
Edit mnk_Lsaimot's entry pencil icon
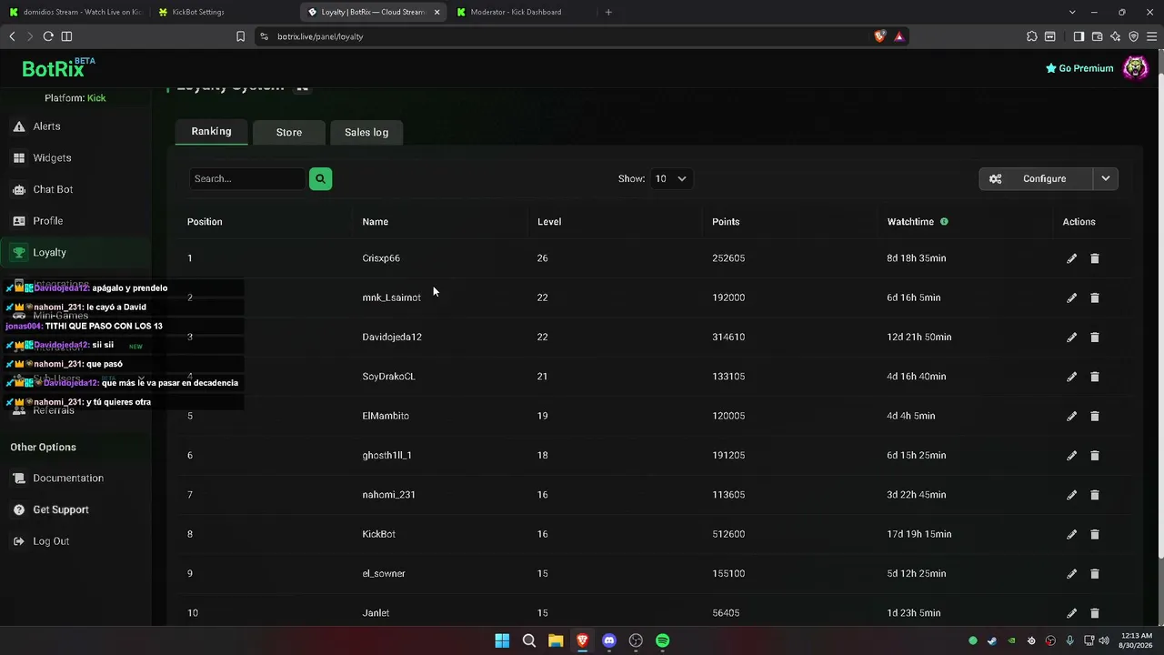(1071, 297)
